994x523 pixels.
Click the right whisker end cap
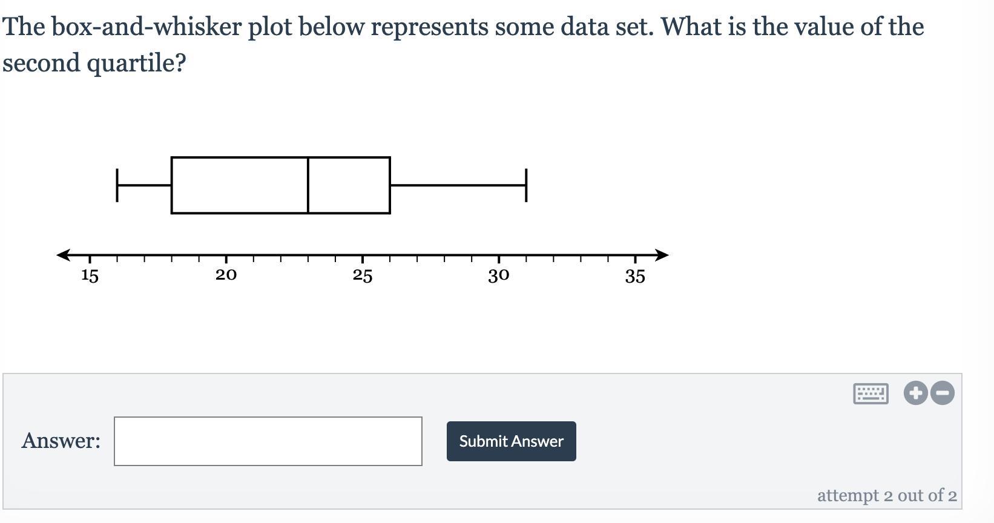526,185
